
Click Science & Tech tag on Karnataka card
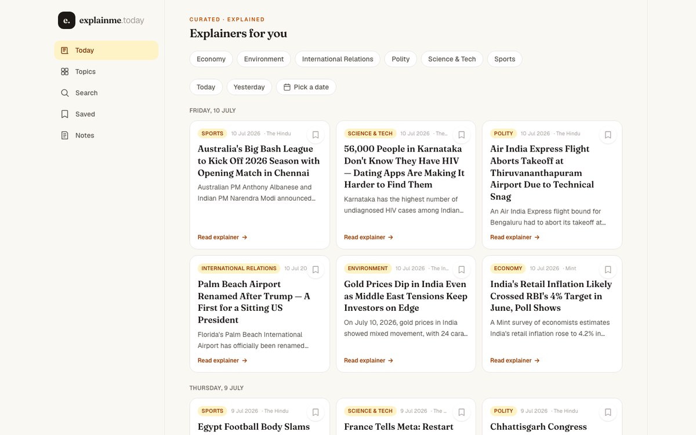(370, 133)
